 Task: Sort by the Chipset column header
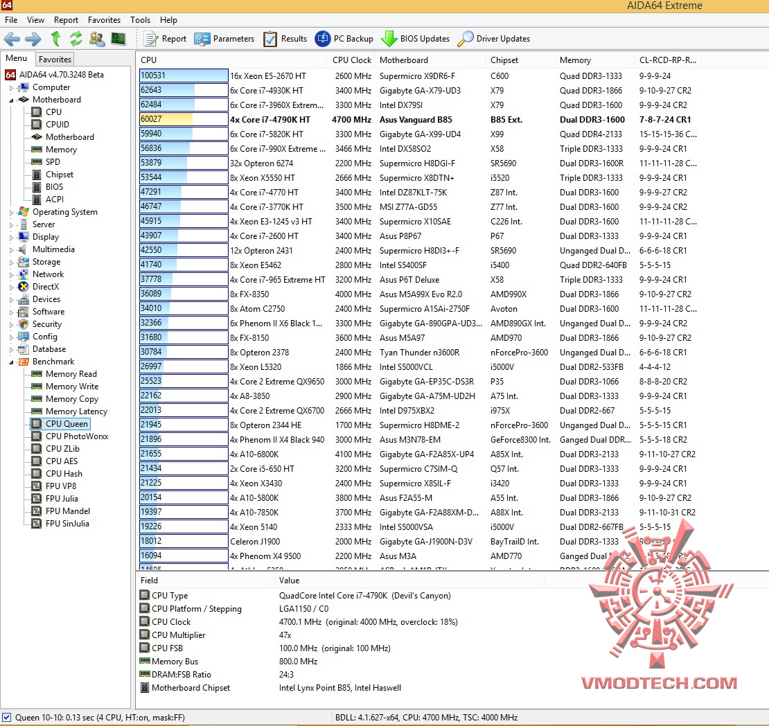(521, 60)
